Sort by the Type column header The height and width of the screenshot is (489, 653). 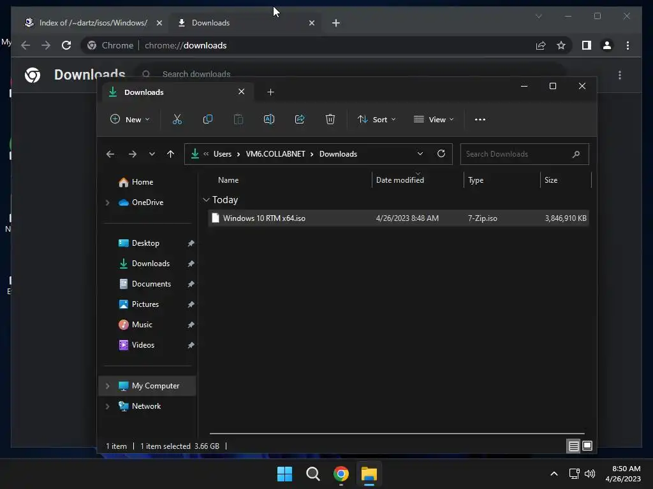point(476,180)
